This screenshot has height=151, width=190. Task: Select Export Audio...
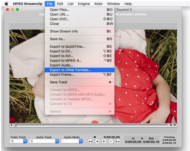click(80, 65)
